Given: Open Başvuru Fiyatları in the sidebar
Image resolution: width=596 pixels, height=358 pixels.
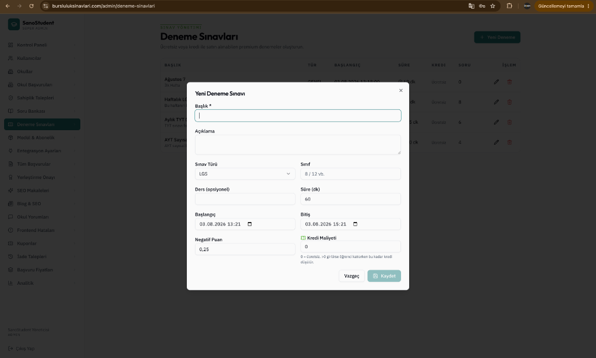Looking at the screenshot, I should [42, 270].
